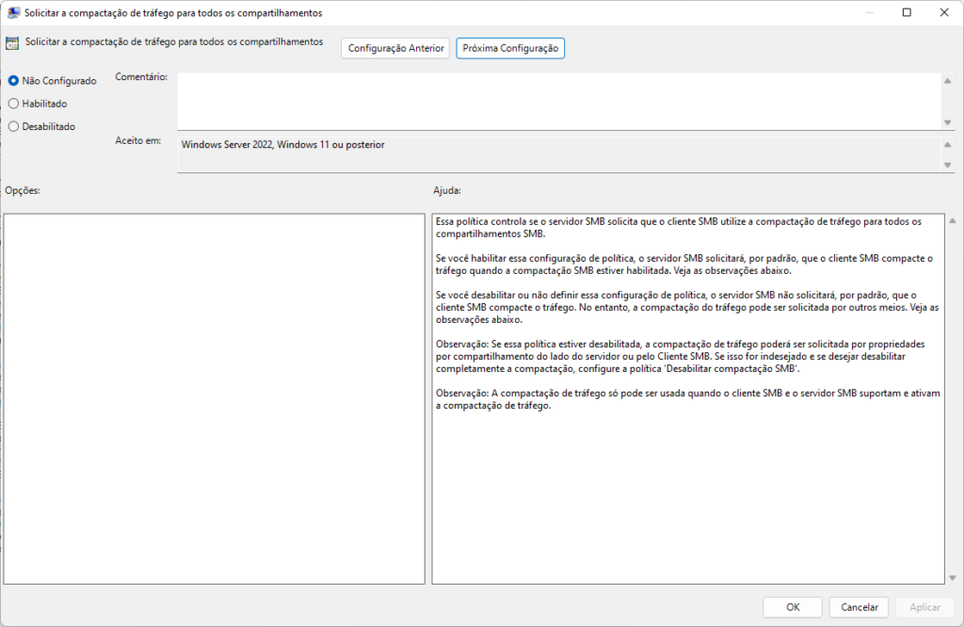
Task: Minimize the policy settings window
Action: [x=863, y=13]
